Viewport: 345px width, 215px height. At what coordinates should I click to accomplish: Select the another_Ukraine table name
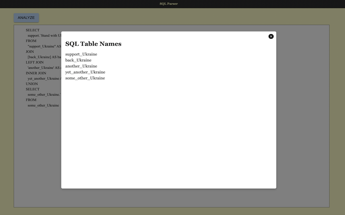coord(81,66)
